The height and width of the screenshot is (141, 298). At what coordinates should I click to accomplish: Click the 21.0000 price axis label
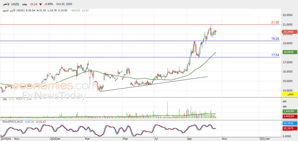(x=288, y=24)
